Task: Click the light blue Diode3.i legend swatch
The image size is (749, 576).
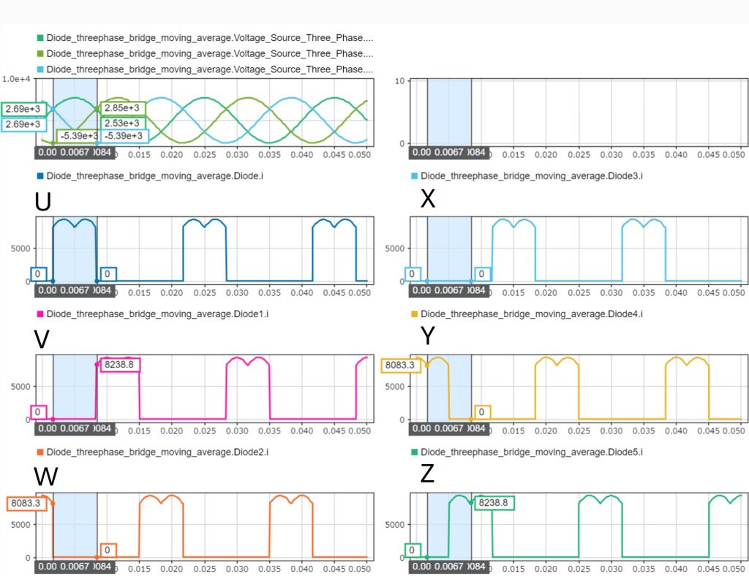Action: [x=415, y=176]
